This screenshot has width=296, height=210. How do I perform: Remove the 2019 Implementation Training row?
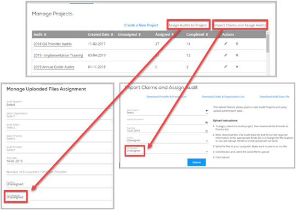pos(237,55)
